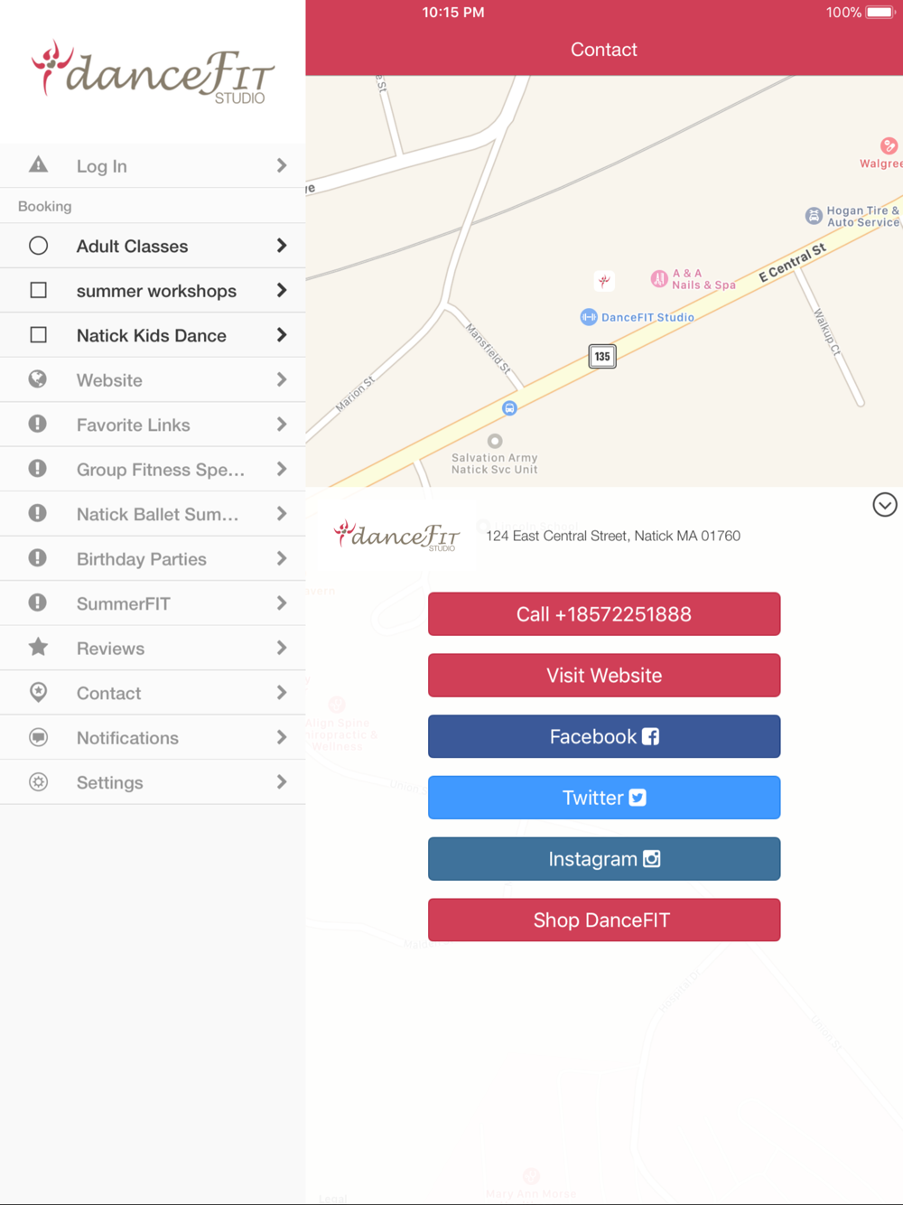Click the route 135 shield on map
This screenshot has width=903, height=1205.
coord(602,356)
